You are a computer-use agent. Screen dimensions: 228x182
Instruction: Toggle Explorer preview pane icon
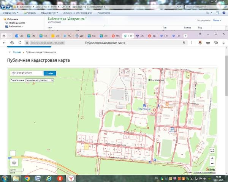click(217, 13)
